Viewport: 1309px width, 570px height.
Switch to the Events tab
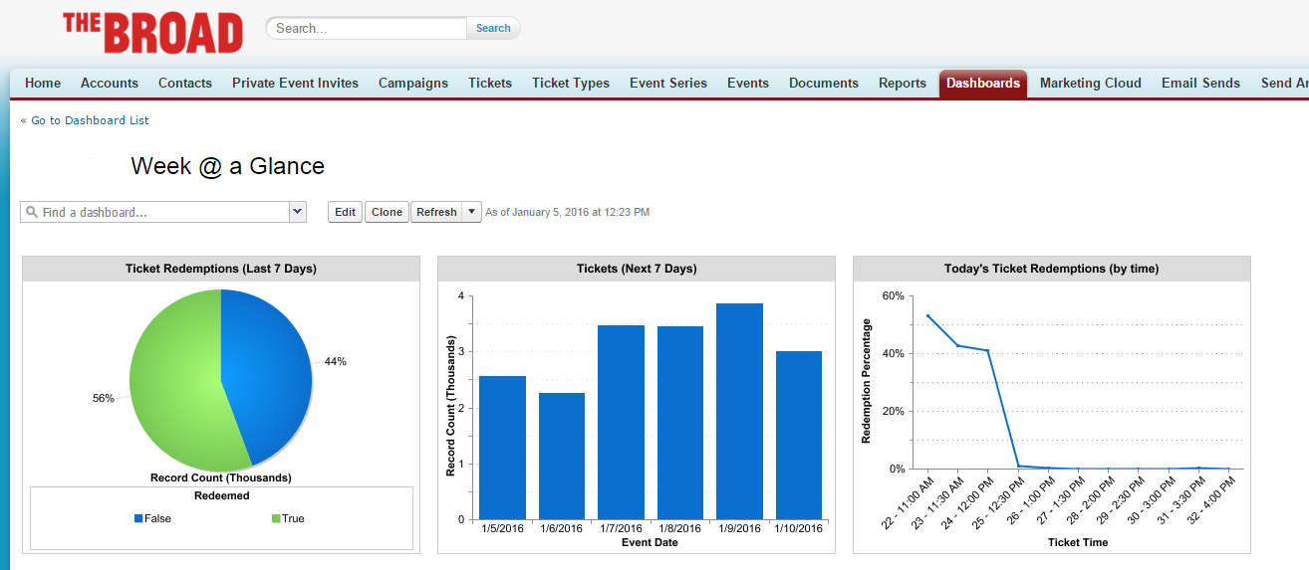[x=748, y=84]
